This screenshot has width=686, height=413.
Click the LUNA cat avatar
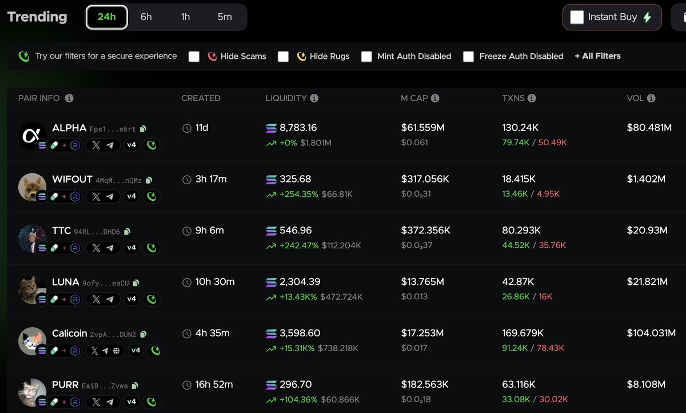32,289
